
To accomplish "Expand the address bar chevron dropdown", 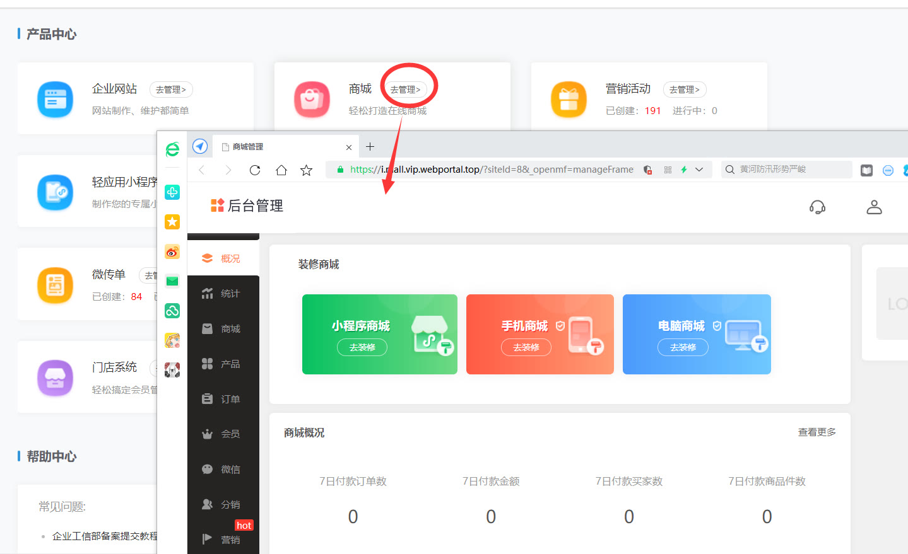I will [x=698, y=169].
